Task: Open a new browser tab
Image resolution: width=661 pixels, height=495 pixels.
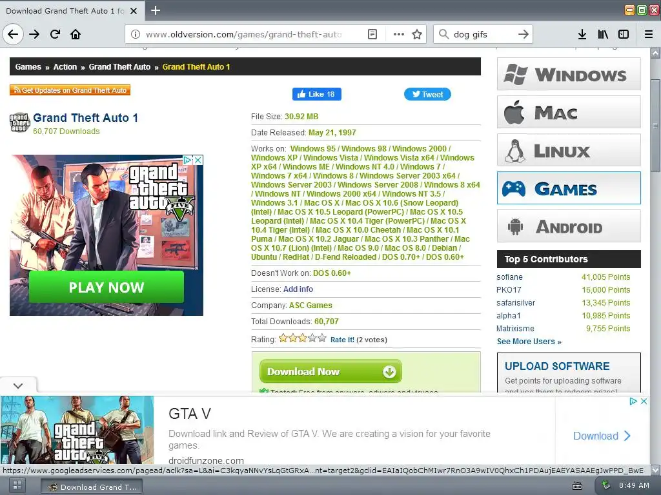Action: 155,10
